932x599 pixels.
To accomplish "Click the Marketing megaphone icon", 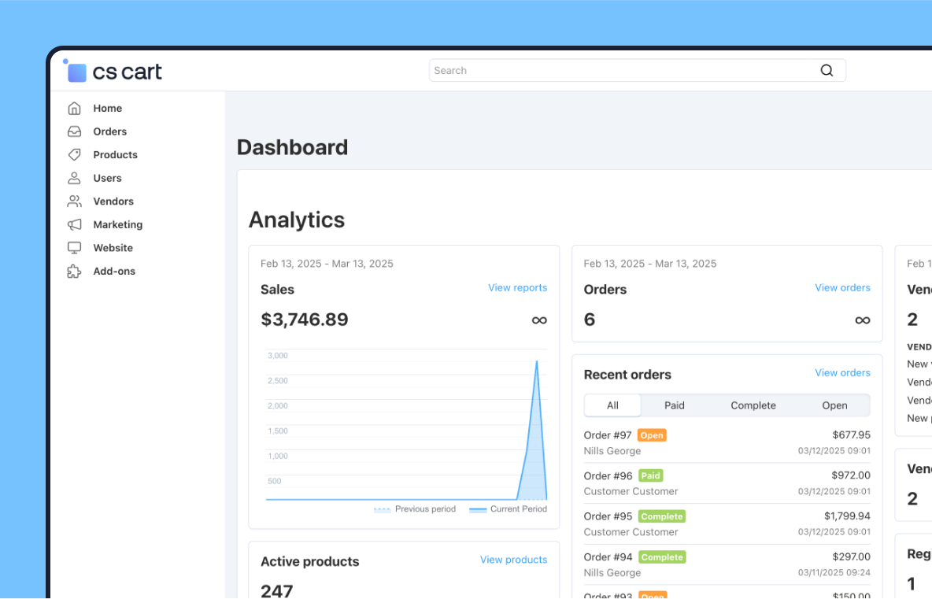I will 75,224.
